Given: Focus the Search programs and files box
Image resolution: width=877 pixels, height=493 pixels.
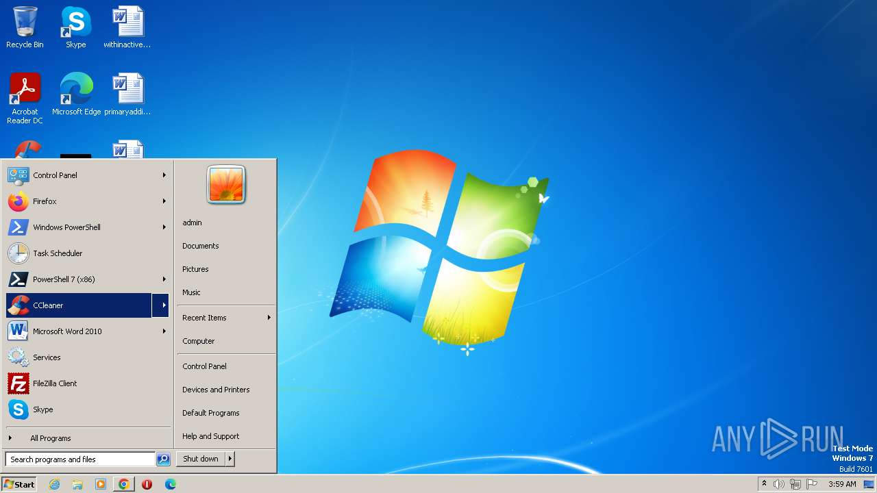Looking at the screenshot, I should (x=80, y=459).
